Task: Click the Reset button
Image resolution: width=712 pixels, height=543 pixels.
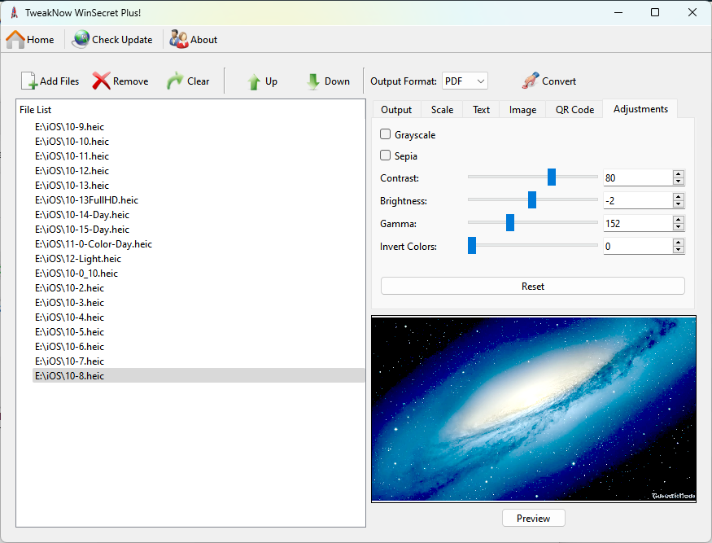Action: click(533, 287)
